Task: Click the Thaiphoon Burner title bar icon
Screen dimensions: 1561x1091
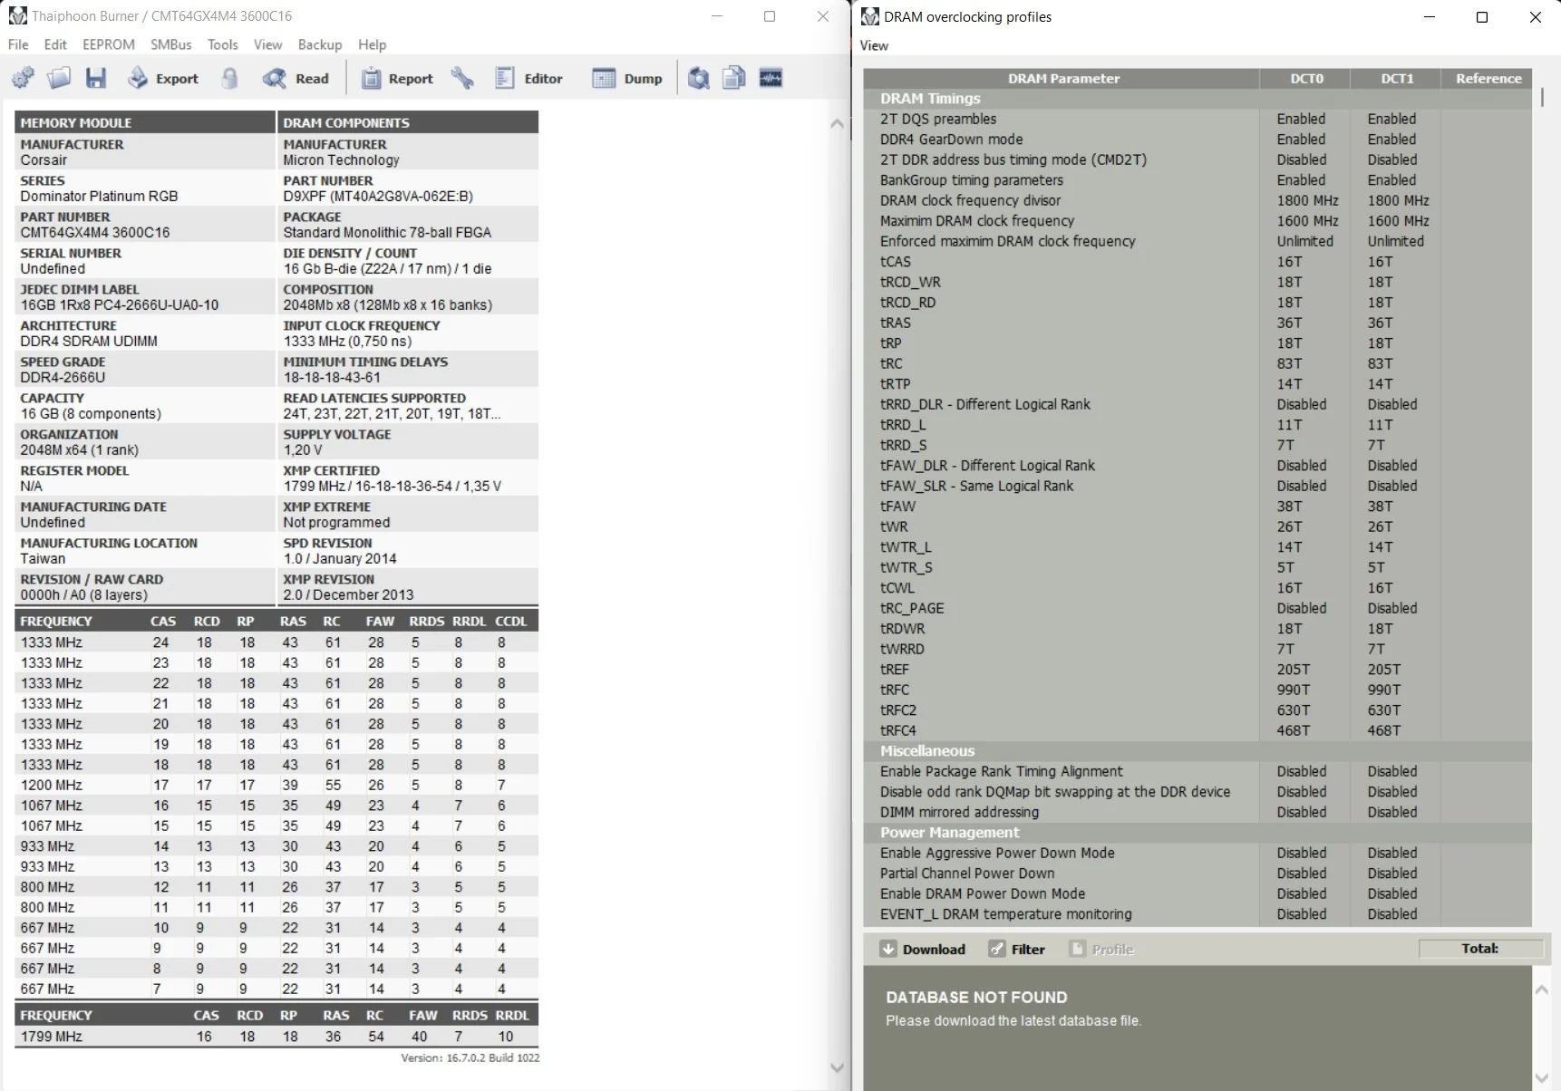Action: point(17,16)
